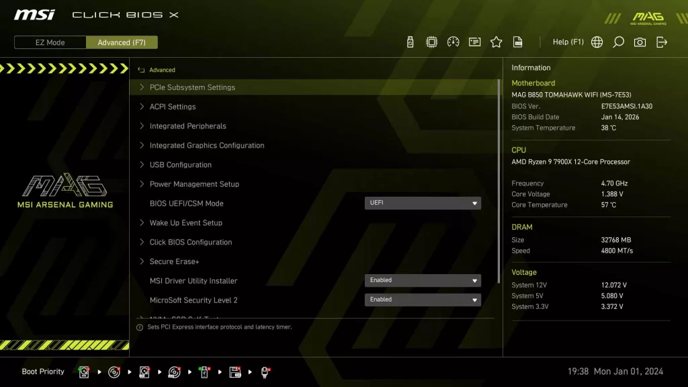
Task: Click the exit arrow button
Action: (x=661, y=42)
